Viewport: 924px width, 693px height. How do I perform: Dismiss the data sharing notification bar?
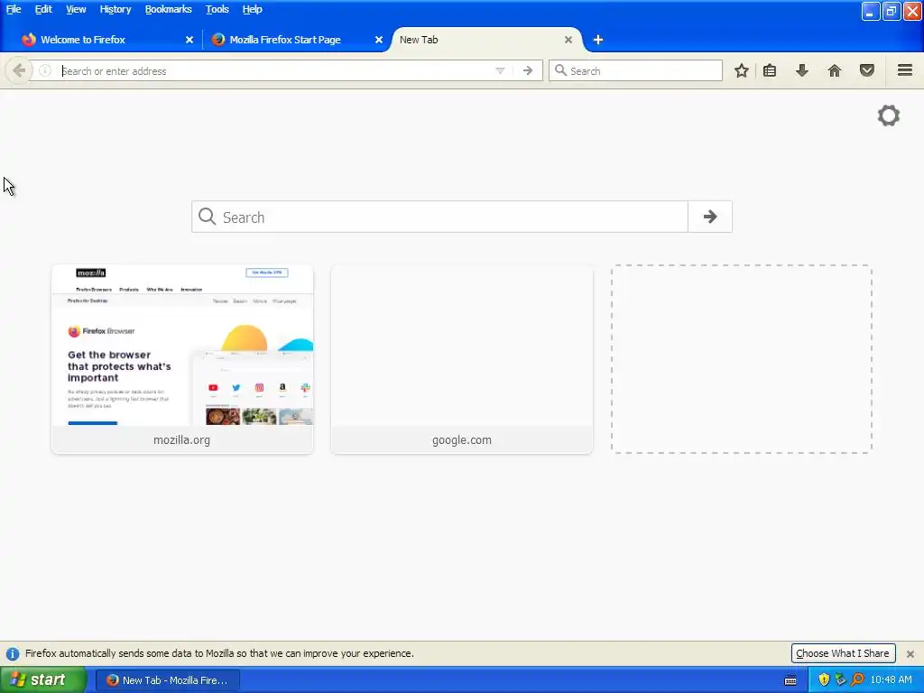[910, 653]
